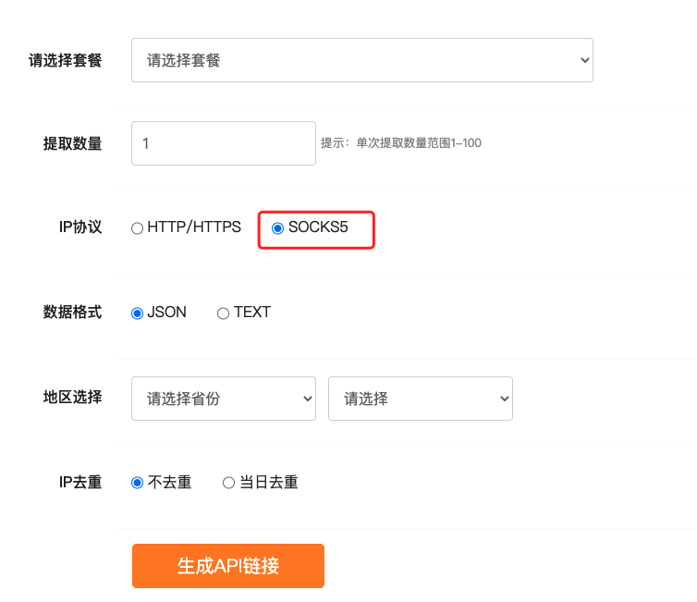The height and width of the screenshot is (602, 697).
Task: Select the HTTP/HTTPS protocol radio button
Action: [x=138, y=227]
